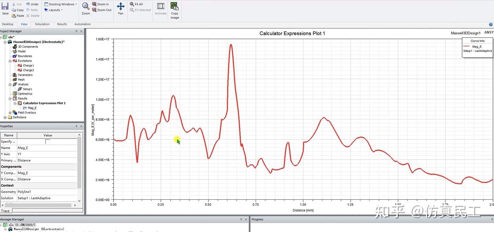The width and height of the screenshot is (494, 232).
Task: Click the Paste icon in the ribbon
Action: point(13,16)
